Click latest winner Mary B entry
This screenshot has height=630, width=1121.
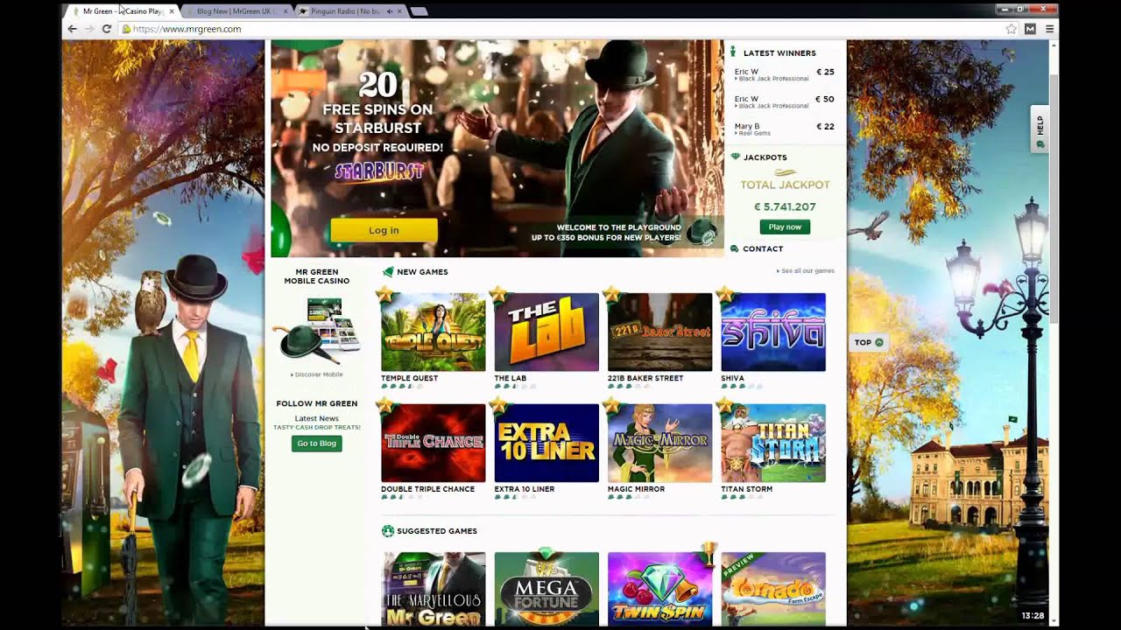point(785,129)
